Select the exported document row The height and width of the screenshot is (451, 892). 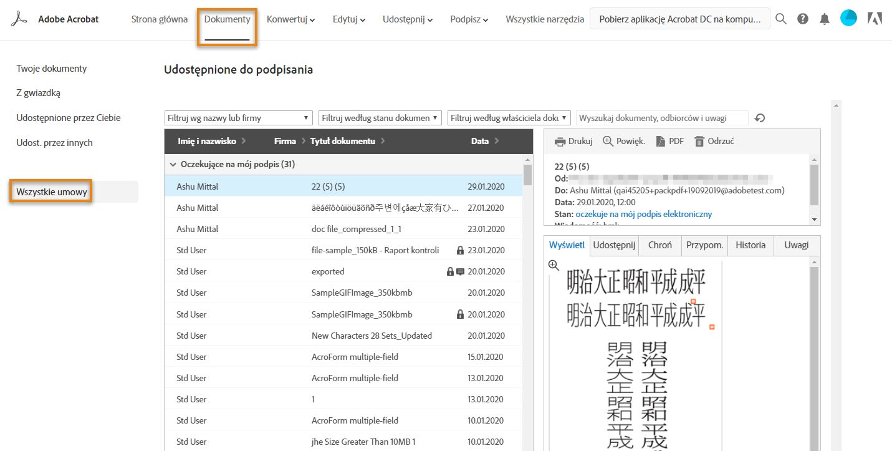point(343,271)
